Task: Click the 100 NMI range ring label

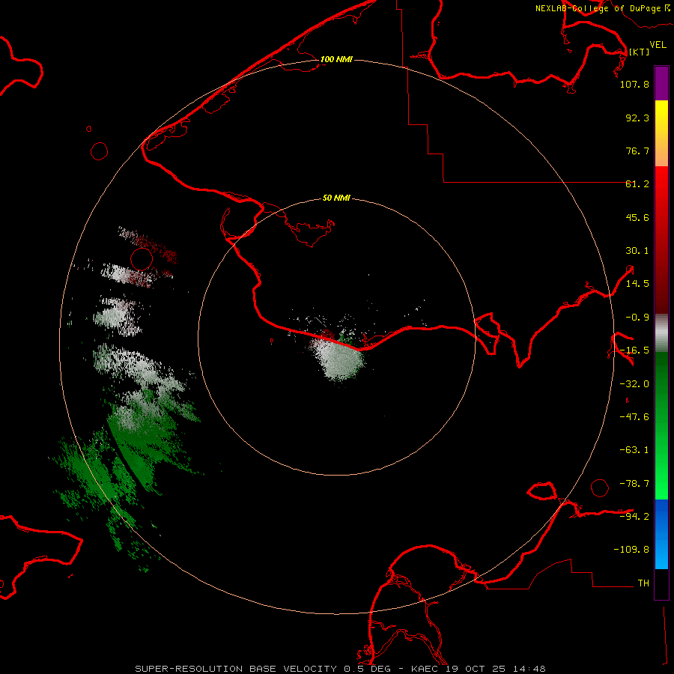Action: pyautogui.click(x=336, y=59)
